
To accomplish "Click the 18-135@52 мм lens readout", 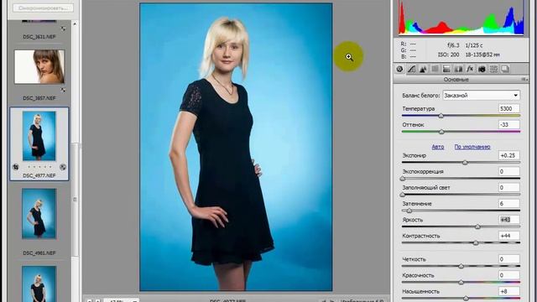I will pyautogui.click(x=482, y=55).
